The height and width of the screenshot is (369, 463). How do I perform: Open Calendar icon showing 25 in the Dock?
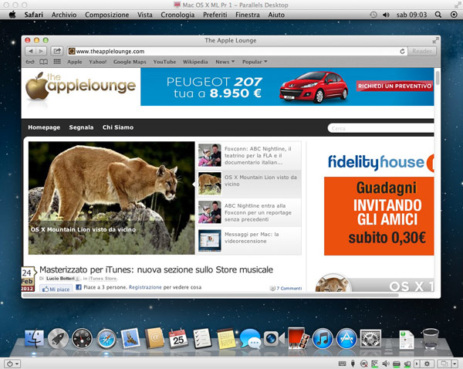(178, 339)
